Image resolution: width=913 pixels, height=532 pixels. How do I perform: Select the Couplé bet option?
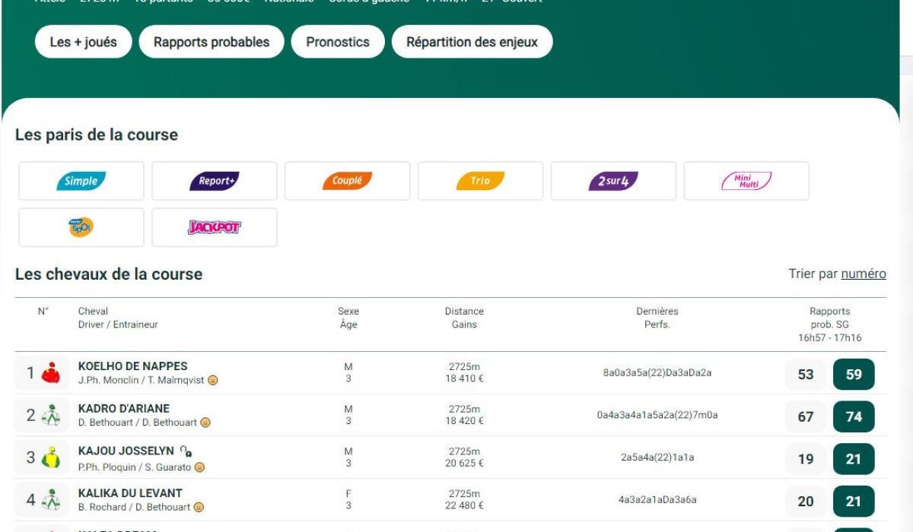click(348, 181)
